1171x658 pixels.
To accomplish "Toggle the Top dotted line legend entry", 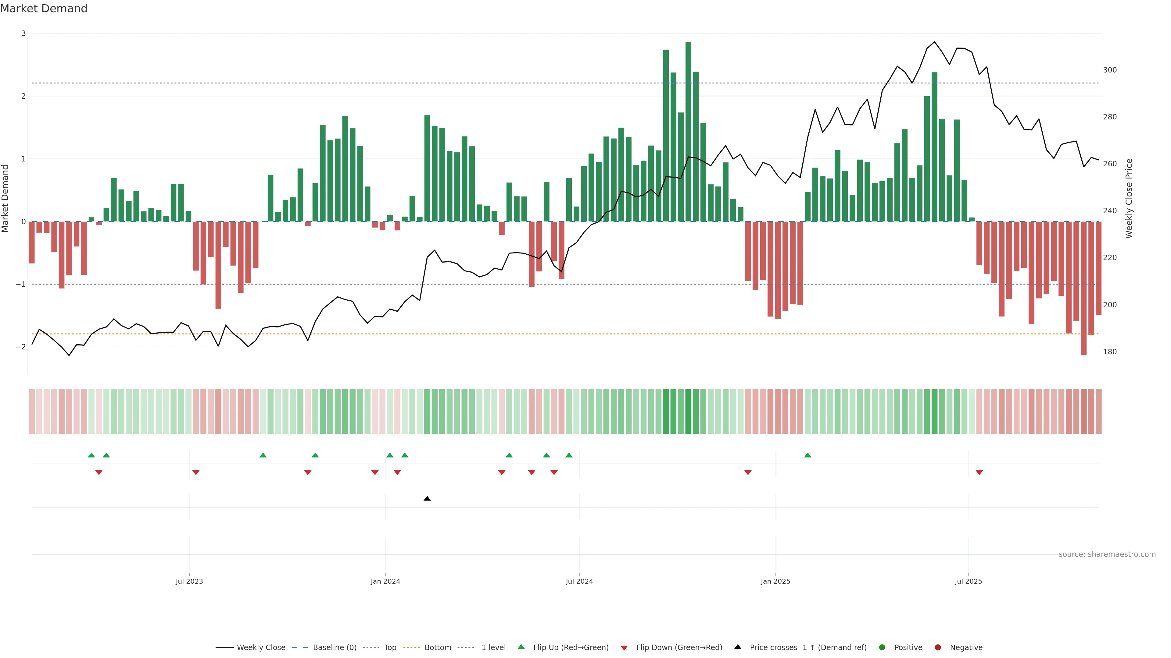I will click(390, 648).
